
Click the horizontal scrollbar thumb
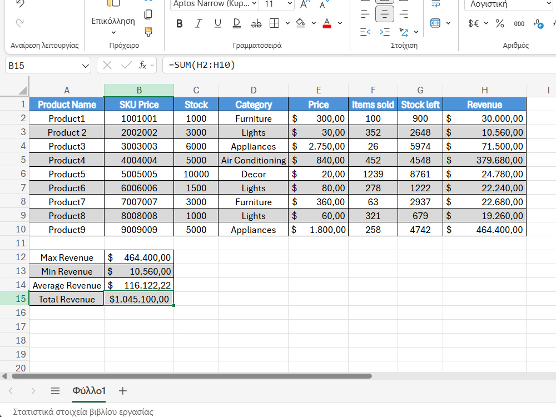(192, 376)
